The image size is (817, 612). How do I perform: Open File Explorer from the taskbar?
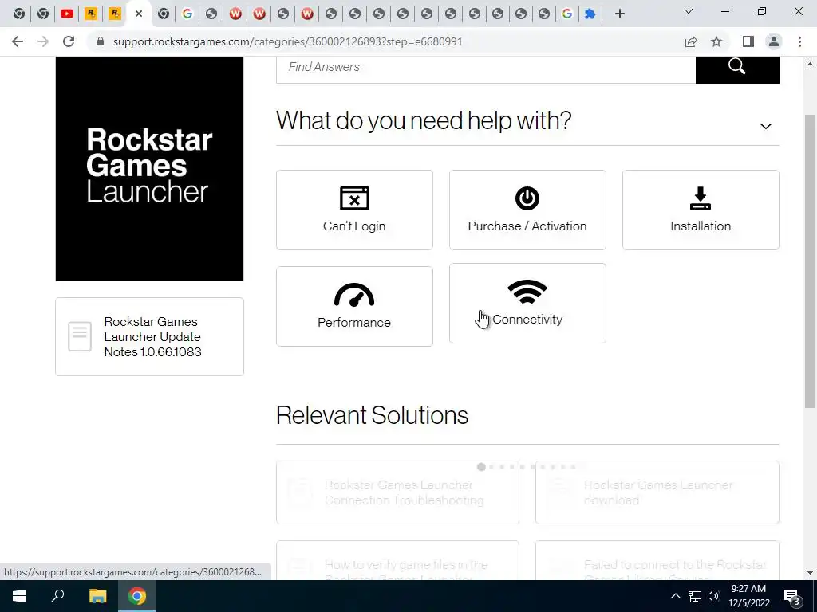[x=97, y=596]
